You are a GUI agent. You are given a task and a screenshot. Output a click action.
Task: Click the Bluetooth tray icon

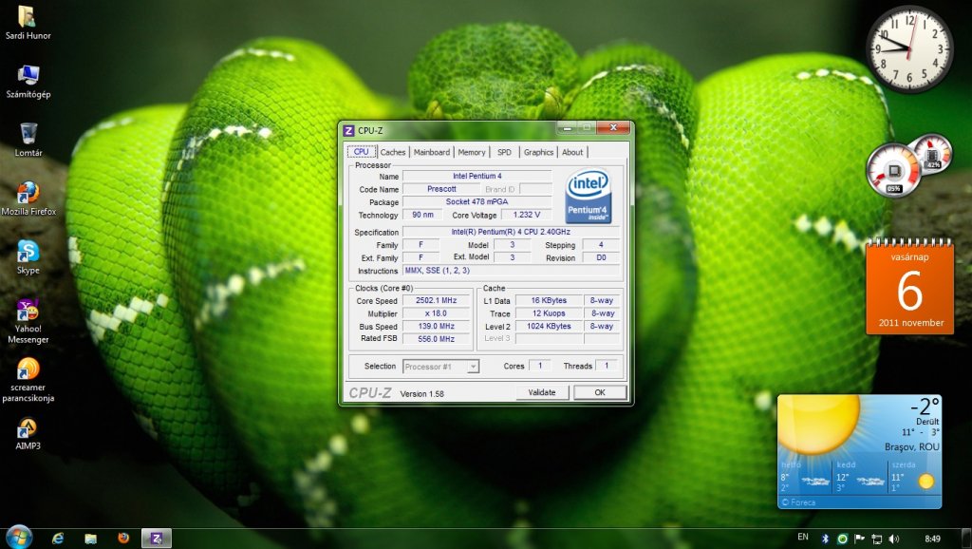(825, 539)
